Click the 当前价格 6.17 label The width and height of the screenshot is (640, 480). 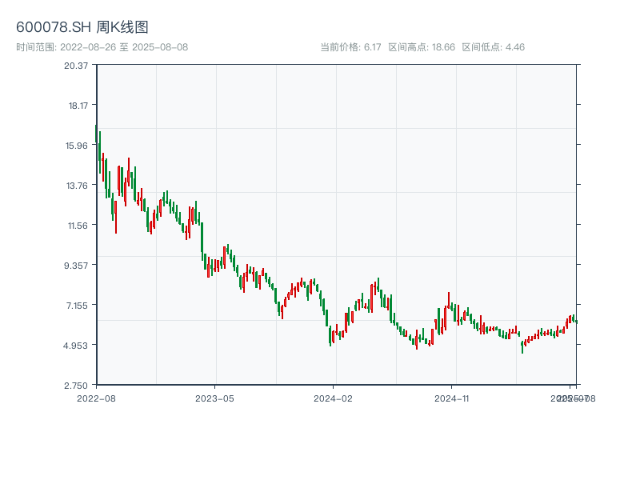pos(350,47)
